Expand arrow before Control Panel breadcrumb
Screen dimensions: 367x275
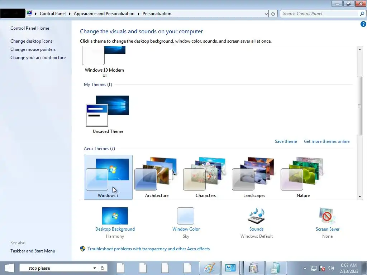[x=36, y=14]
